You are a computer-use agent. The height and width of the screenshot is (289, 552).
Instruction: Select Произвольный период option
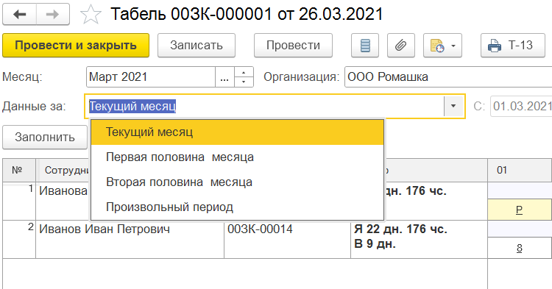[x=237, y=207]
